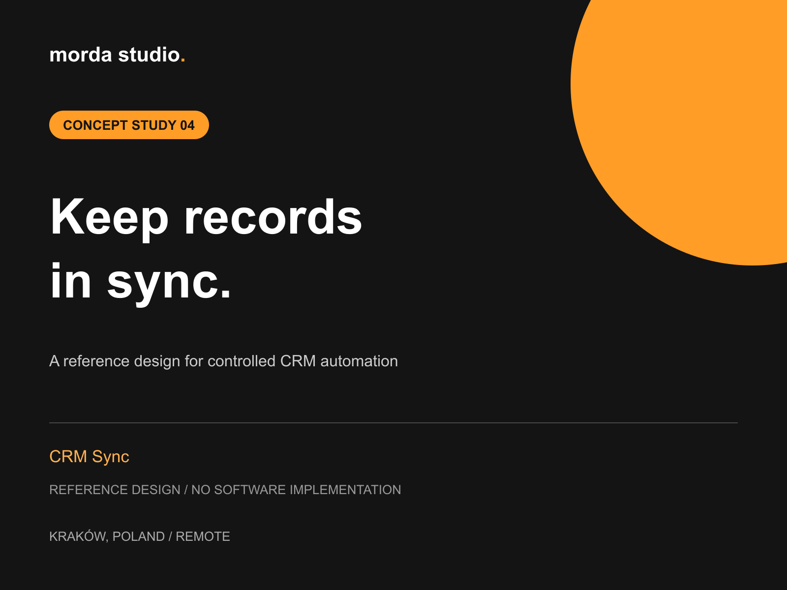Click the morda studio logo text

[x=117, y=55]
